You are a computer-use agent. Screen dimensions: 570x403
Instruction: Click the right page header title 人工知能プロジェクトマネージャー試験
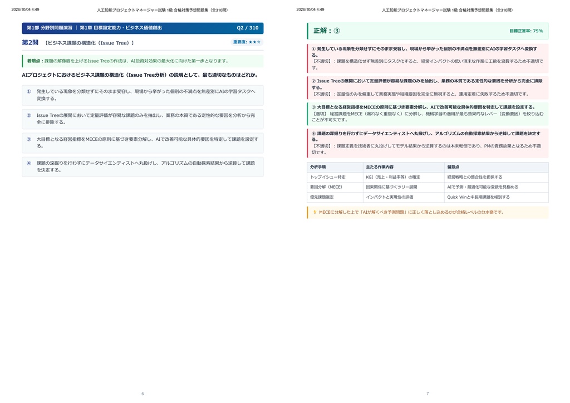click(x=448, y=10)
